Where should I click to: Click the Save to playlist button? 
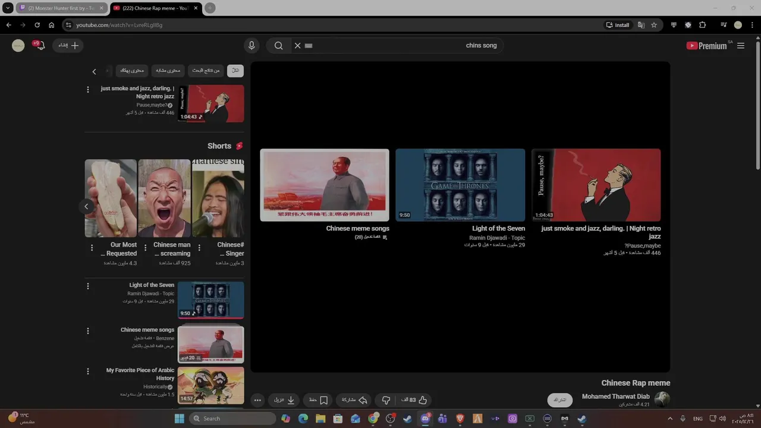point(318,400)
